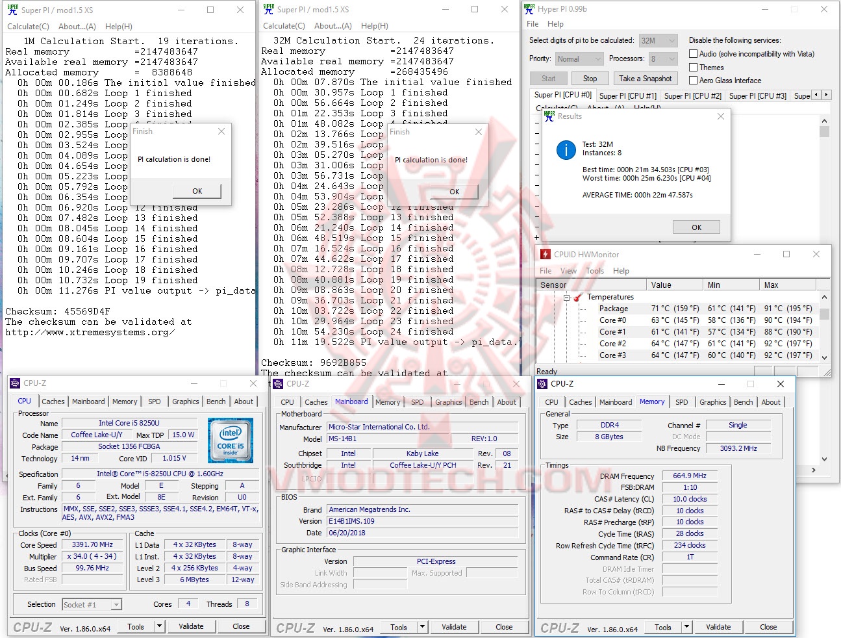Click the thermometer icon beside Temperatures
The height and width of the screenshot is (638, 841).
point(577,297)
